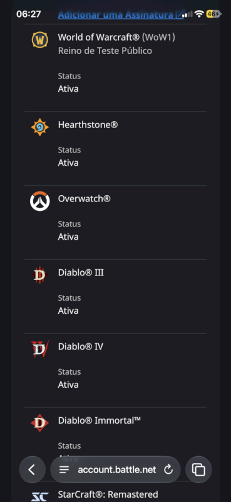Select the World of Warcraft (WoW1) title
The image size is (231, 502).
116,38
